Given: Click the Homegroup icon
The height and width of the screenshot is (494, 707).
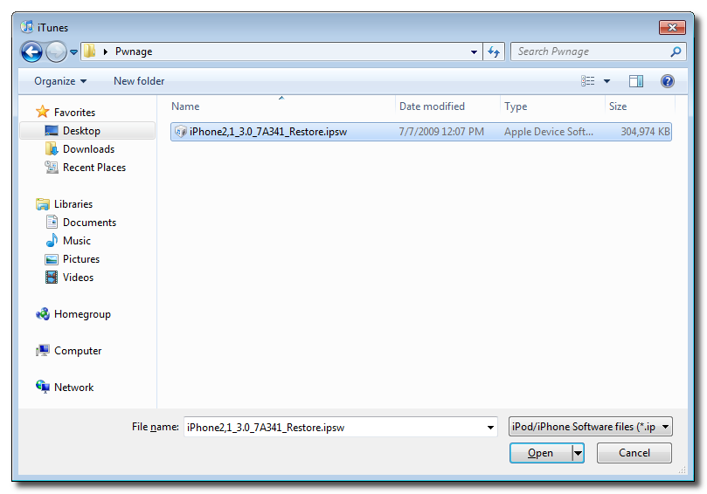Looking at the screenshot, I should [x=43, y=314].
